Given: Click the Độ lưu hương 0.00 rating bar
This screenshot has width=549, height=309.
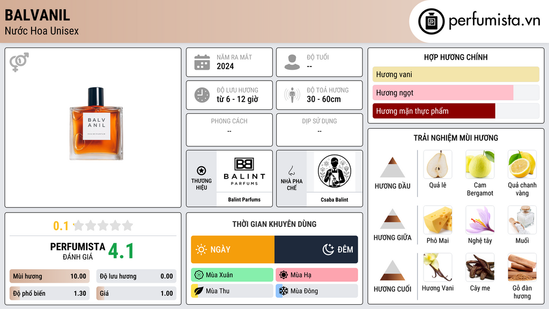Looking at the screenshot, I should [136, 276].
